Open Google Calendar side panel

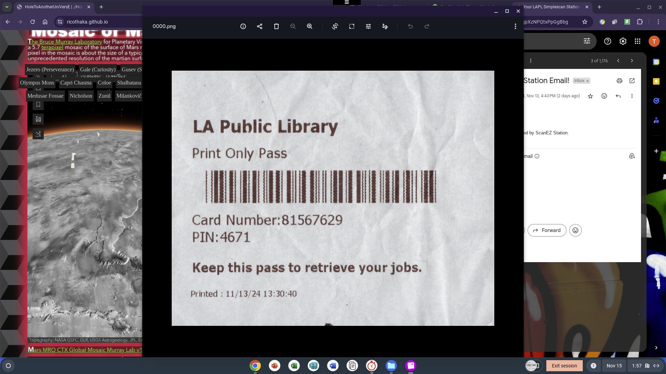656,62
